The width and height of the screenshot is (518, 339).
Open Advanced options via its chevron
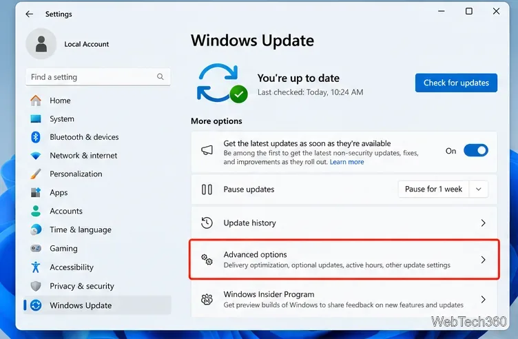tap(484, 260)
